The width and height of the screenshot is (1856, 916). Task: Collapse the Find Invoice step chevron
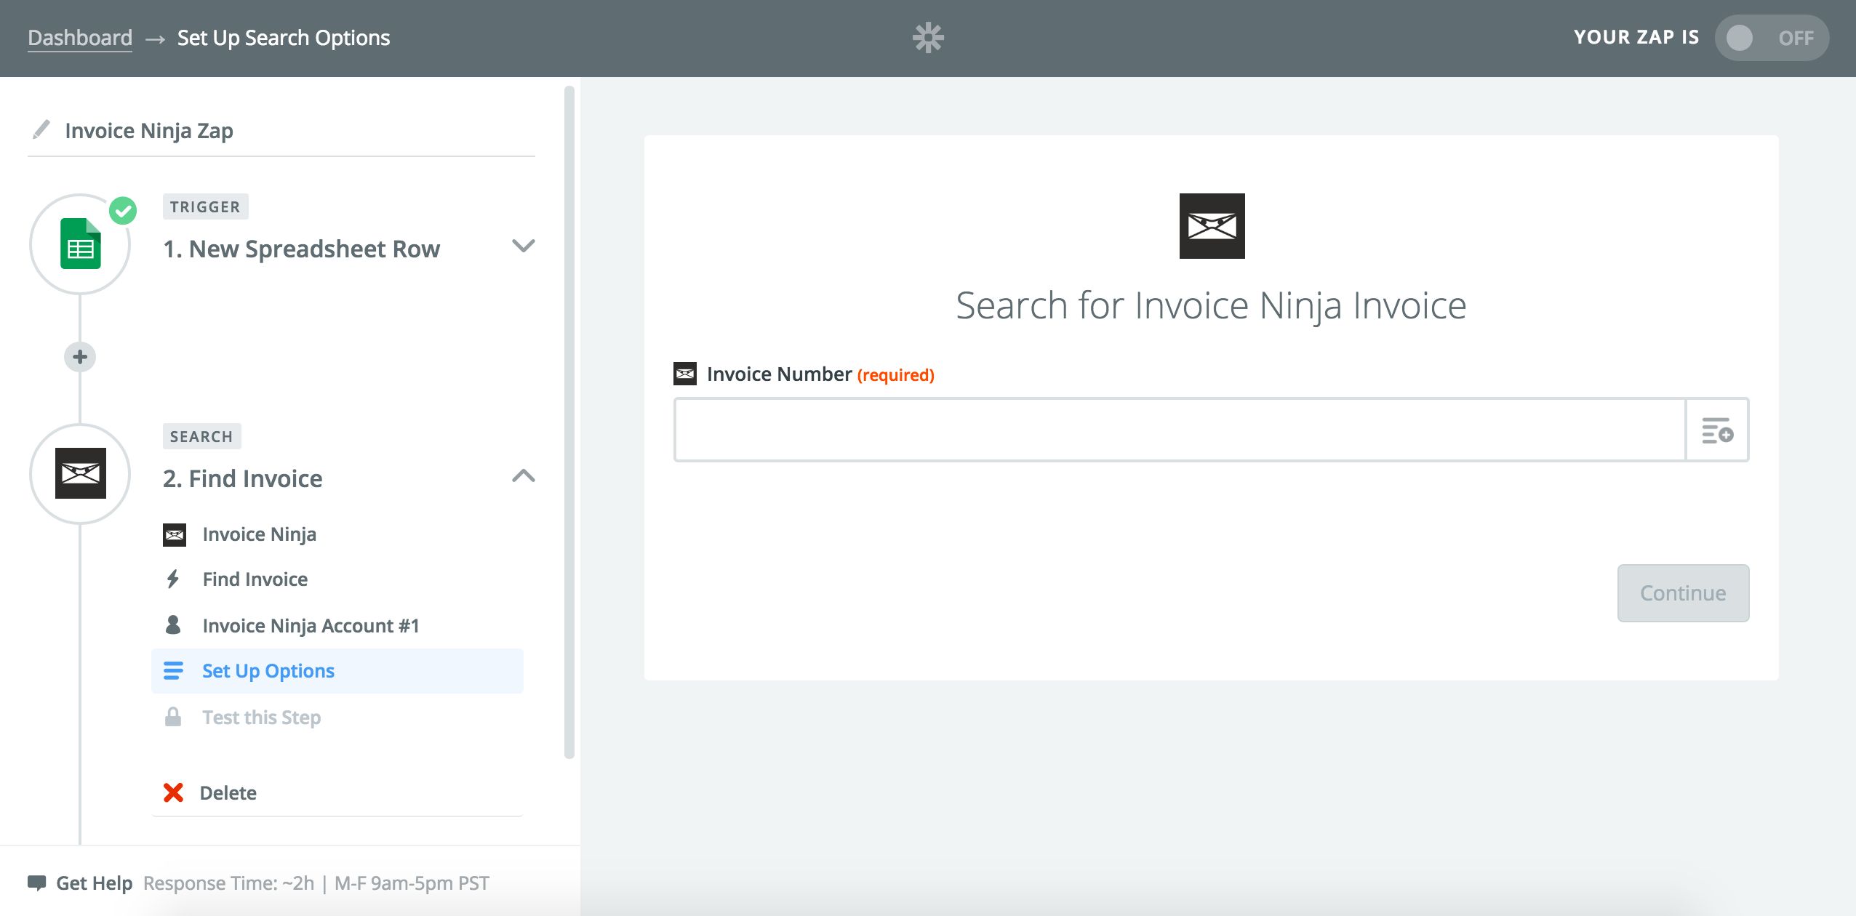(523, 476)
